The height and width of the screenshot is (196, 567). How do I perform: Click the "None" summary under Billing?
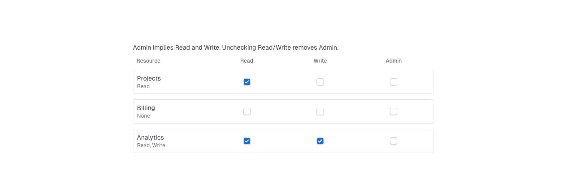pos(143,116)
